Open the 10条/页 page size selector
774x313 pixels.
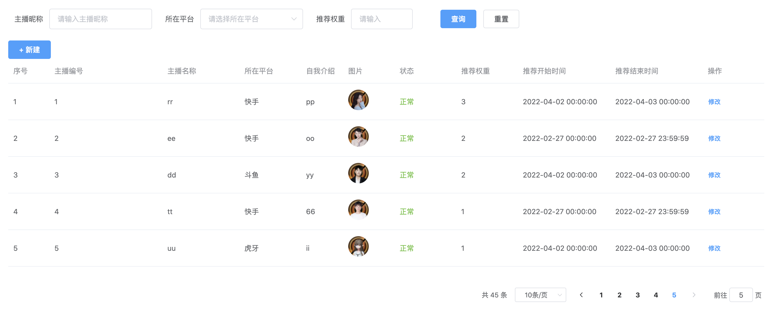[x=540, y=295]
